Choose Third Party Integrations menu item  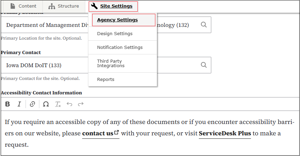(x=123, y=63)
